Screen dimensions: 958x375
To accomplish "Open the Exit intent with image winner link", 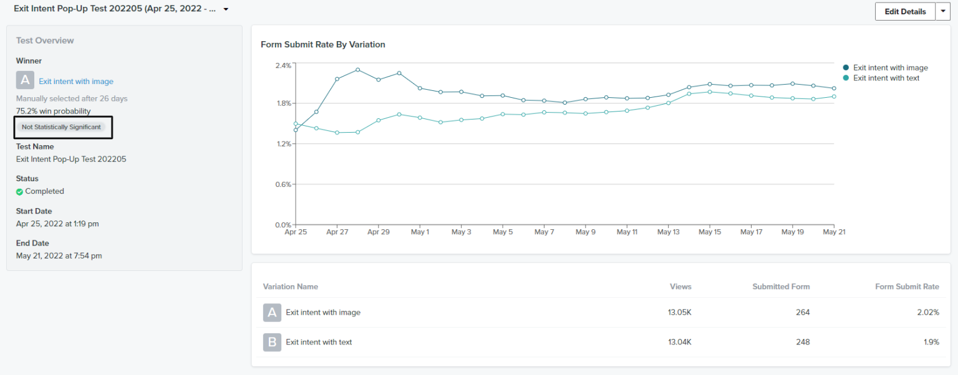I will click(75, 81).
